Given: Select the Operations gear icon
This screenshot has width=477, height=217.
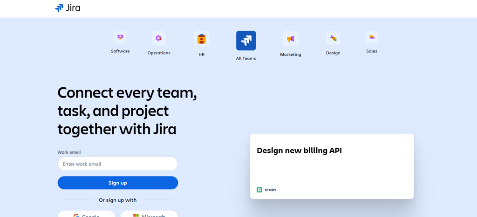Looking at the screenshot, I should coord(159,38).
